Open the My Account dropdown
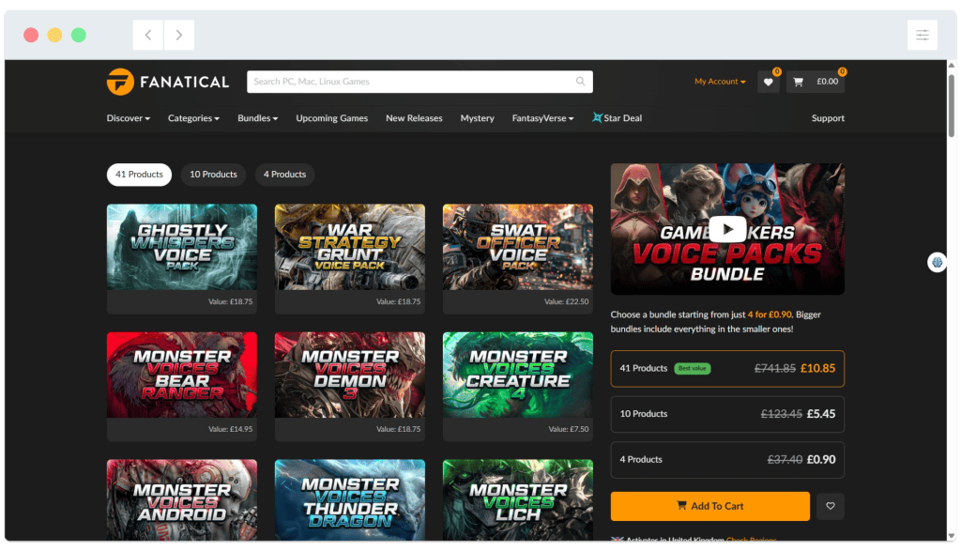This screenshot has width=961, height=551. (719, 82)
